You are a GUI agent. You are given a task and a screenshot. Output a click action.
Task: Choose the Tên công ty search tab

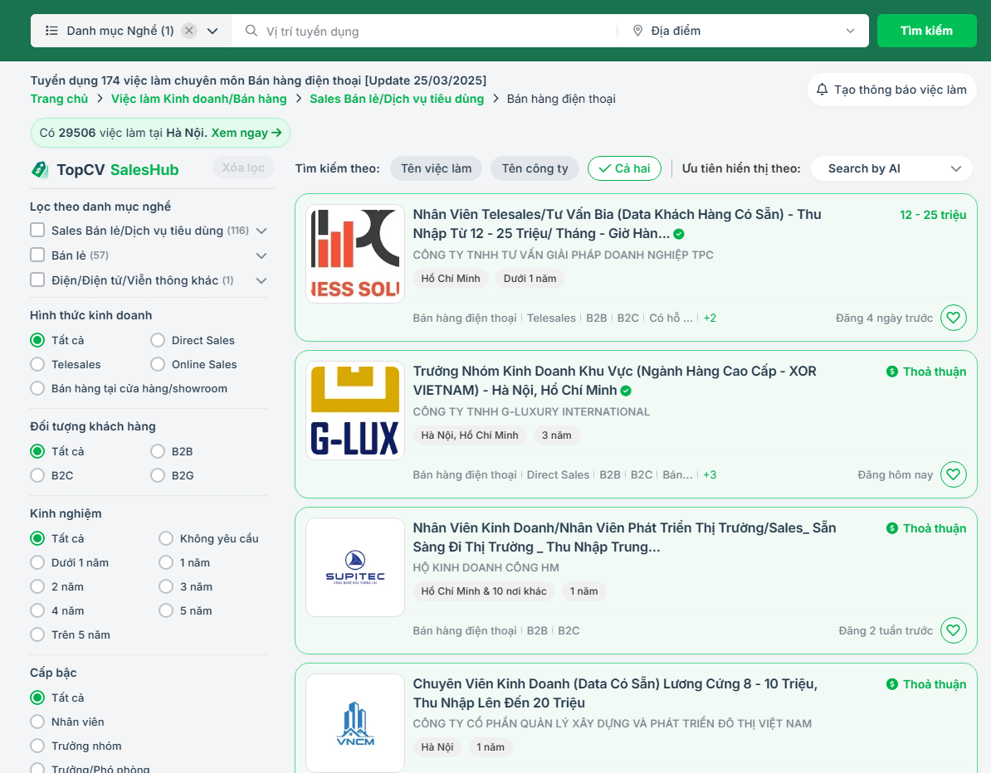click(535, 168)
